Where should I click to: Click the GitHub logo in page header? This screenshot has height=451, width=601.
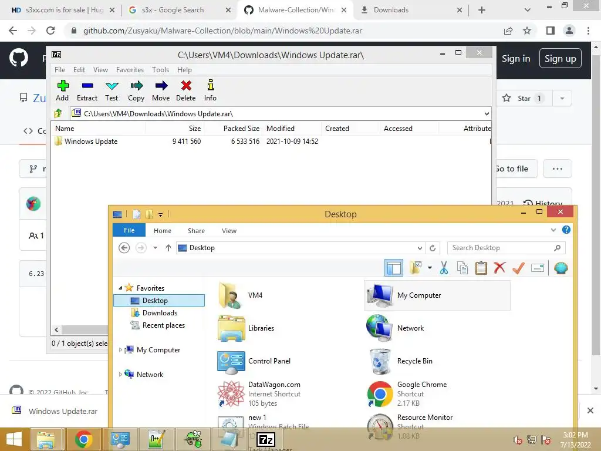click(x=18, y=58)
